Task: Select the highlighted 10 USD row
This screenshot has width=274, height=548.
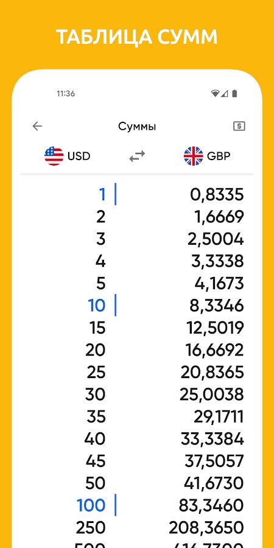Action: 137,306
